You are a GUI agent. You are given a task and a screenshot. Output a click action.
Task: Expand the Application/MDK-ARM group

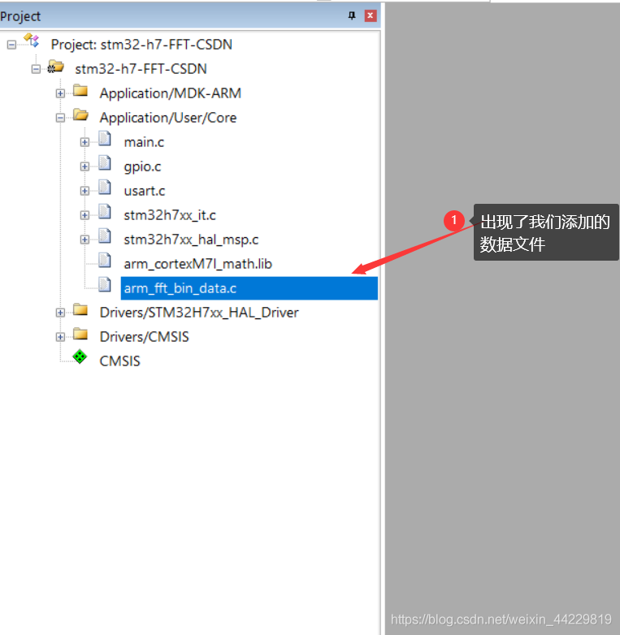click(60, 93)
